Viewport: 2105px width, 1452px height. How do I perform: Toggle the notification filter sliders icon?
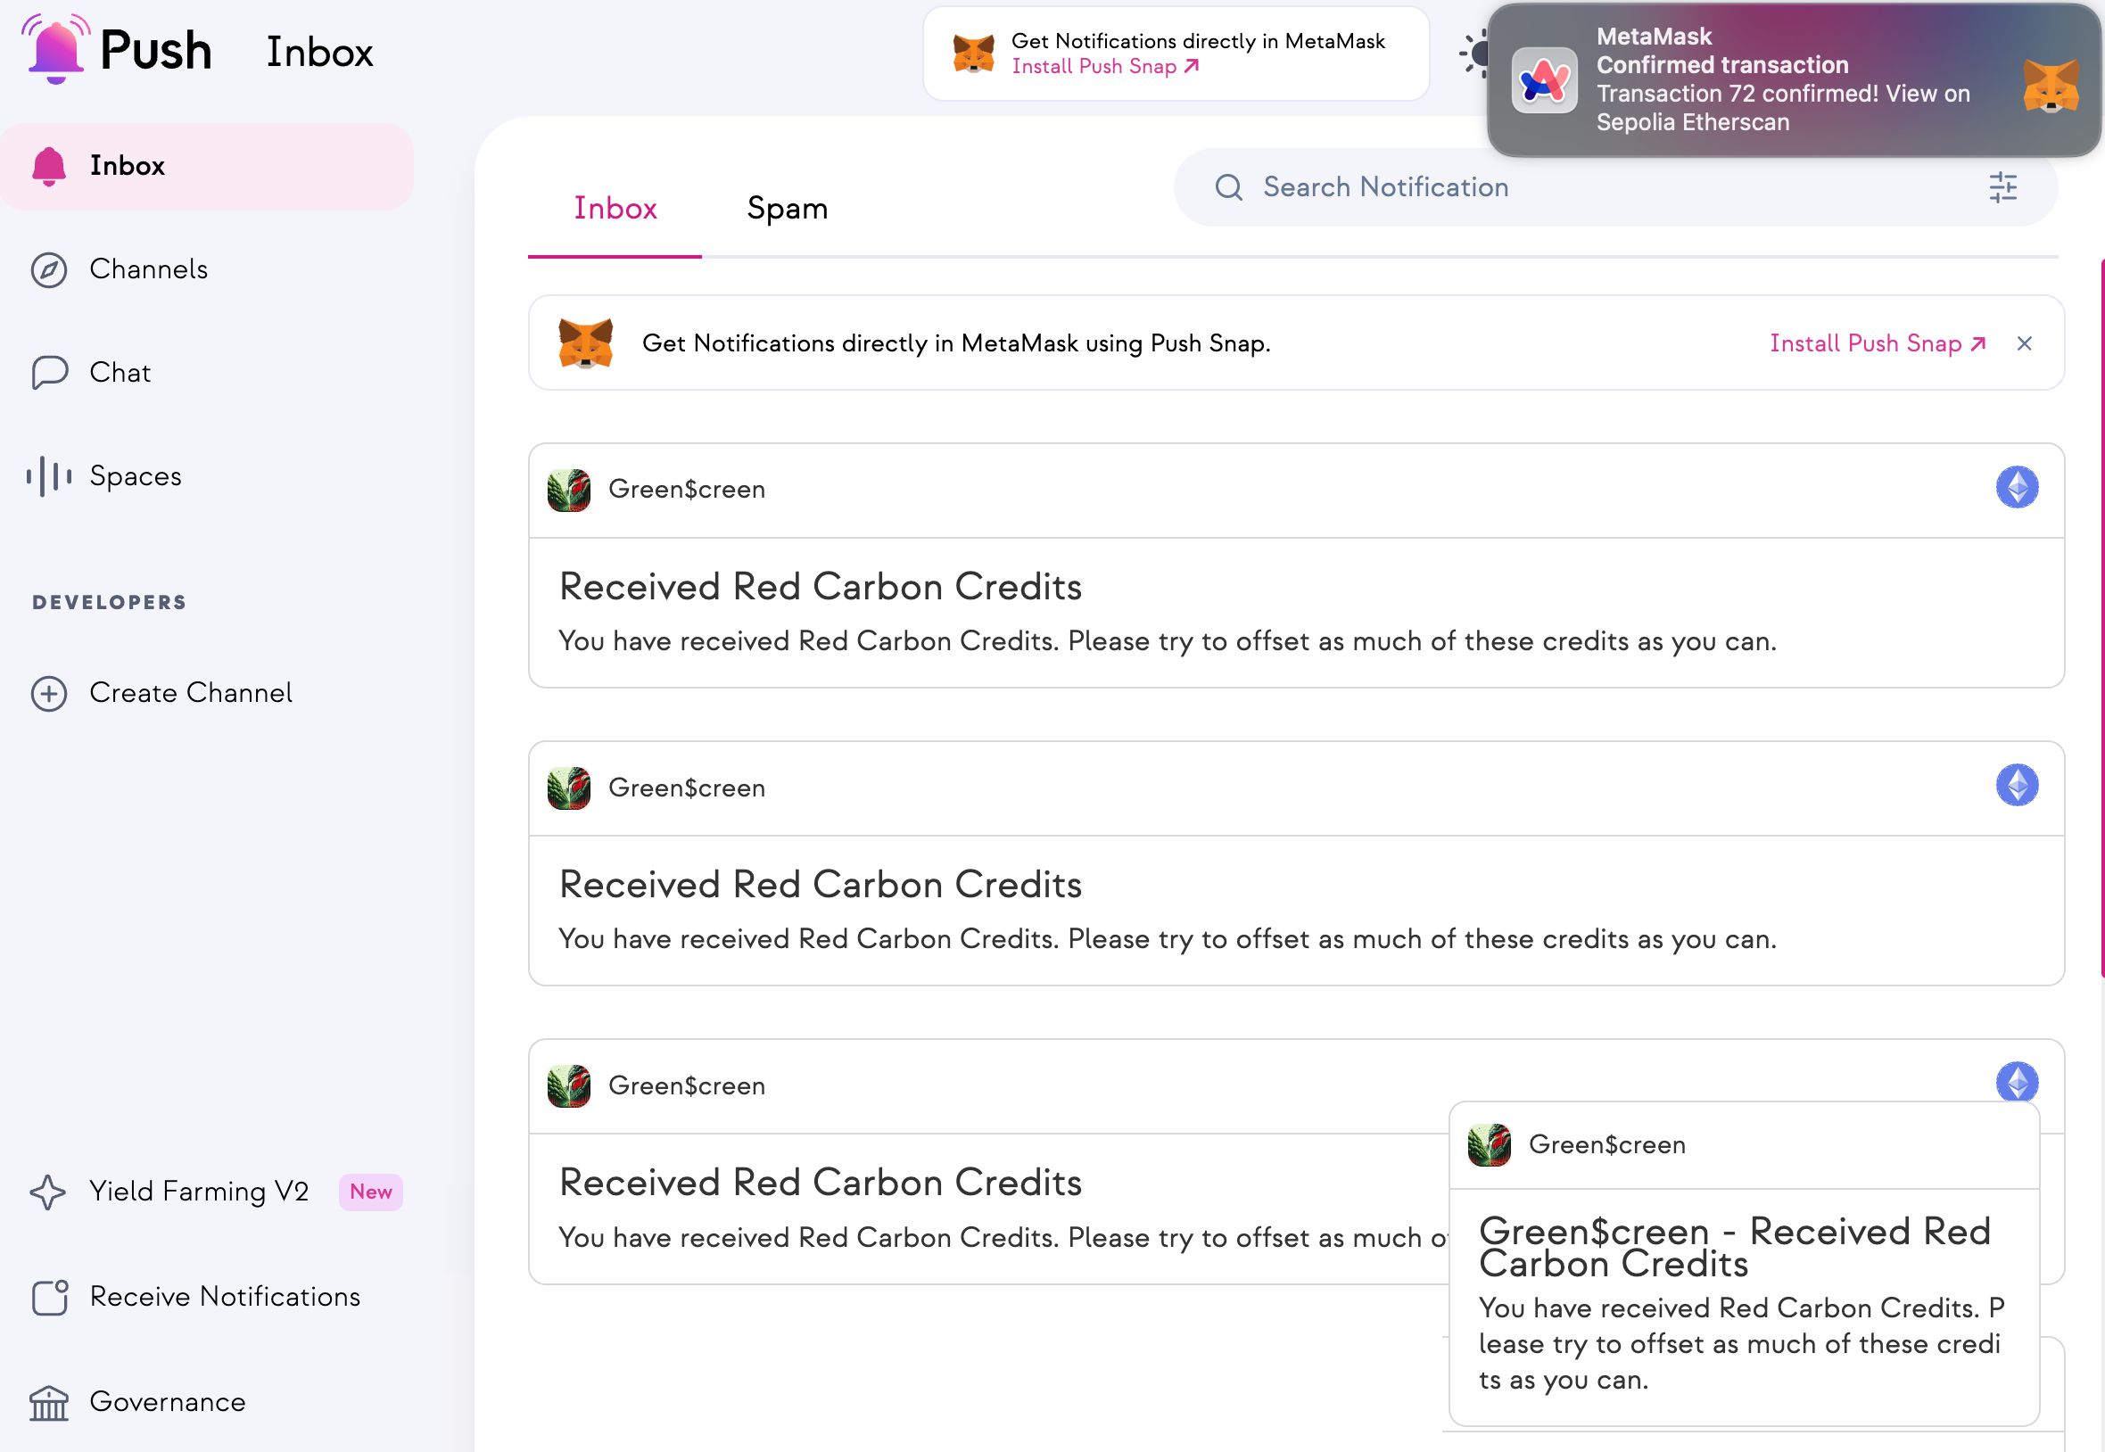point(2002,187)
